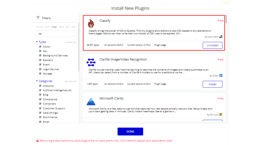This screenshot has height=145, width=259.
Task: Collapse the Types filter section
Action: [37, 42]
